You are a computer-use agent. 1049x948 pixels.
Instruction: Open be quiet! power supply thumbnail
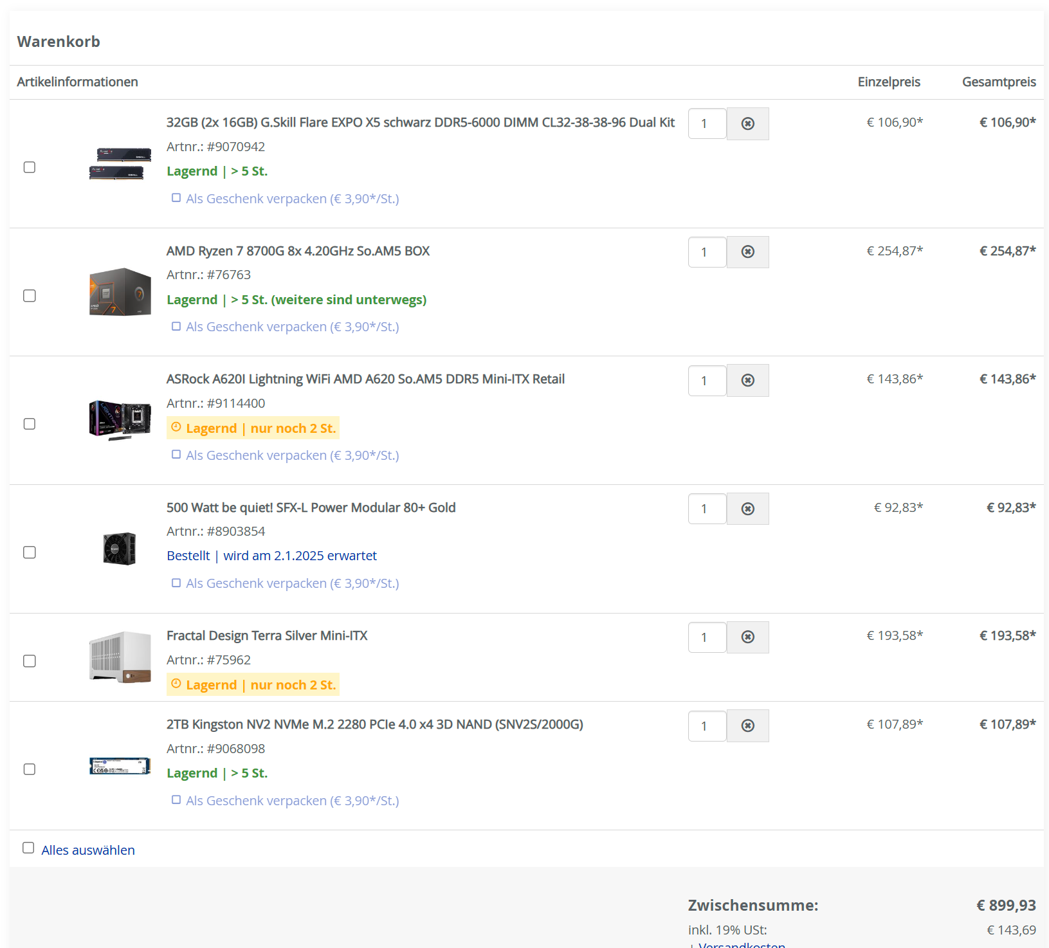click(120, 549)
